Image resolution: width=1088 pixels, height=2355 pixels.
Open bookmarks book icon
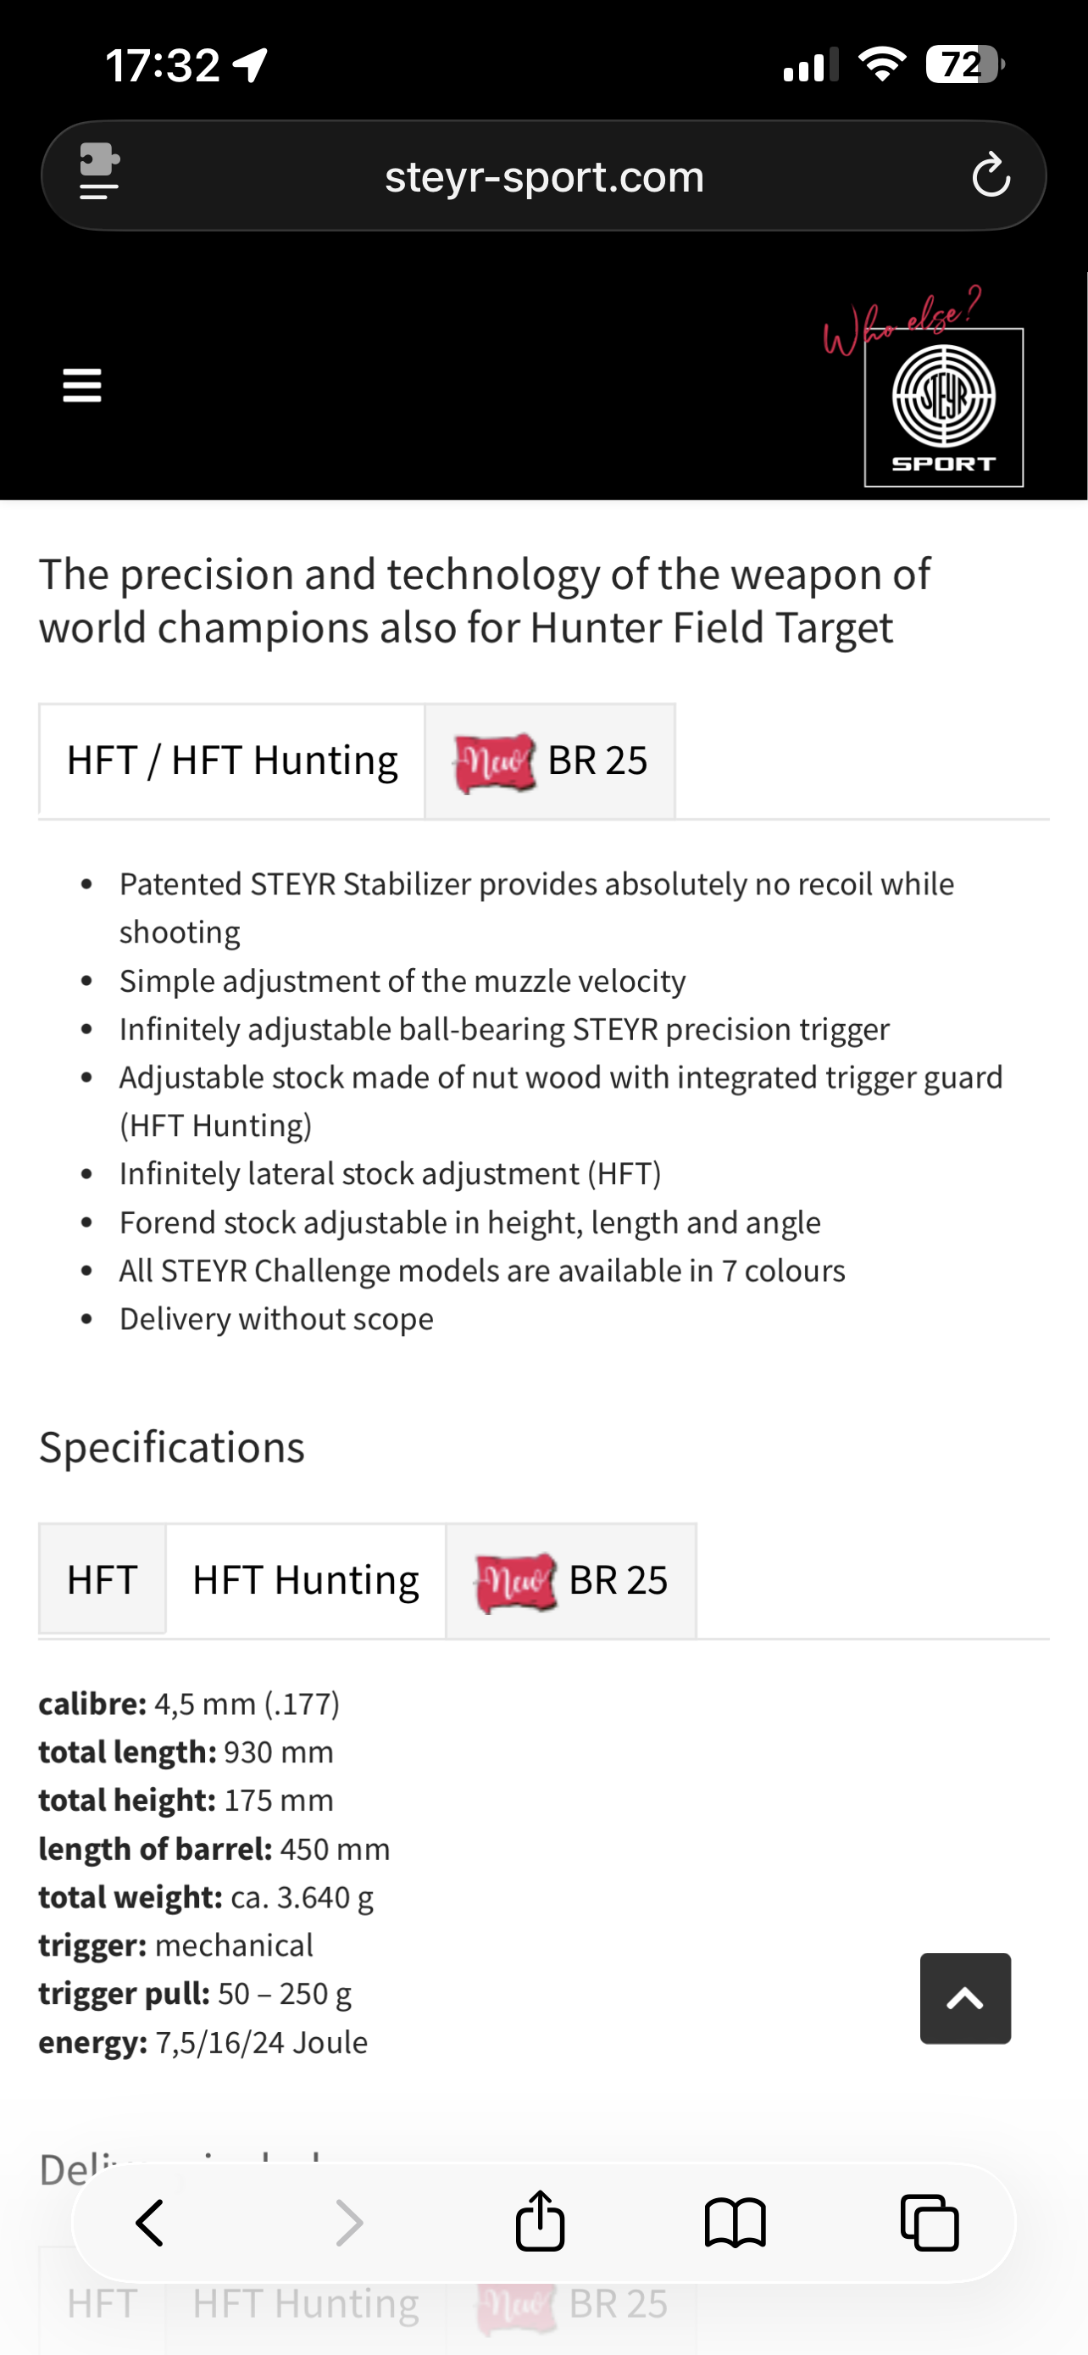point(735,2223)
